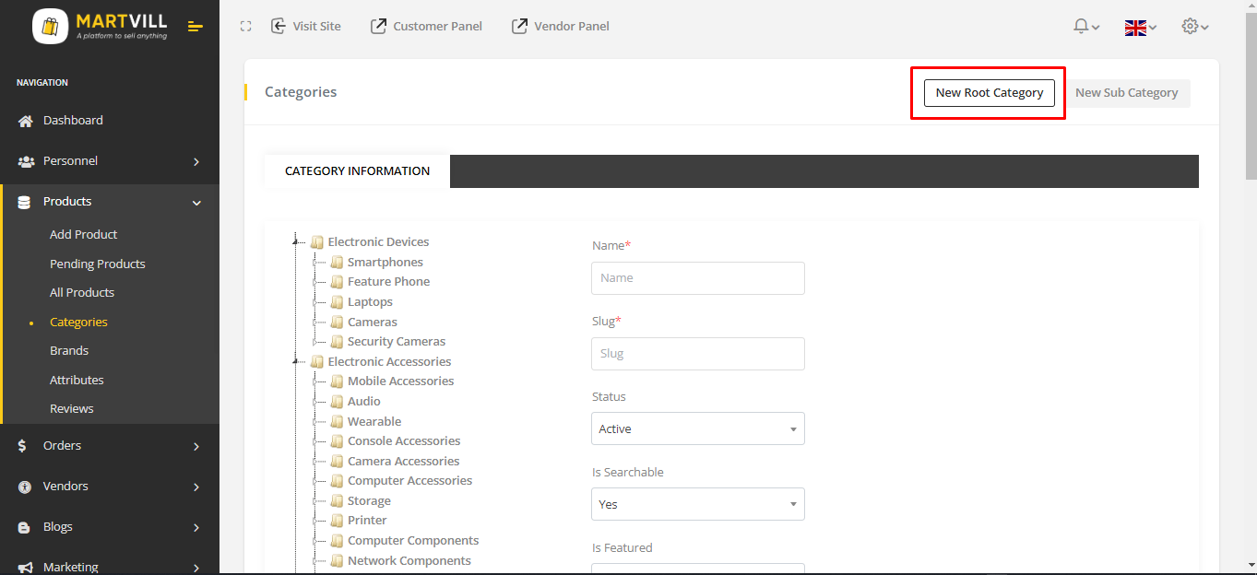Click into the Name input field

tap(697, 278)
